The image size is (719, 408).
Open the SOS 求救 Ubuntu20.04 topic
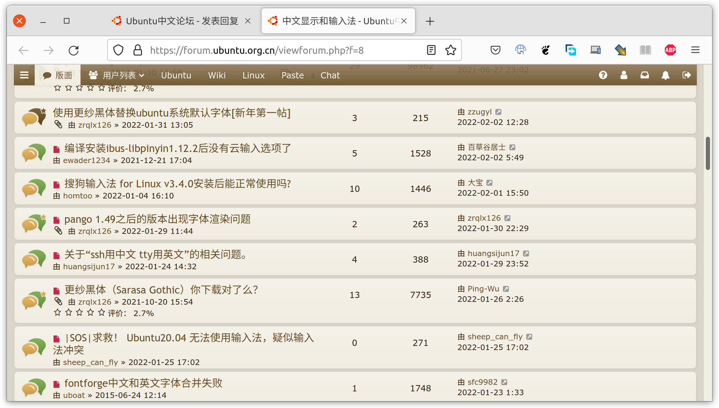pyautogui.click(x=183, y=344)
